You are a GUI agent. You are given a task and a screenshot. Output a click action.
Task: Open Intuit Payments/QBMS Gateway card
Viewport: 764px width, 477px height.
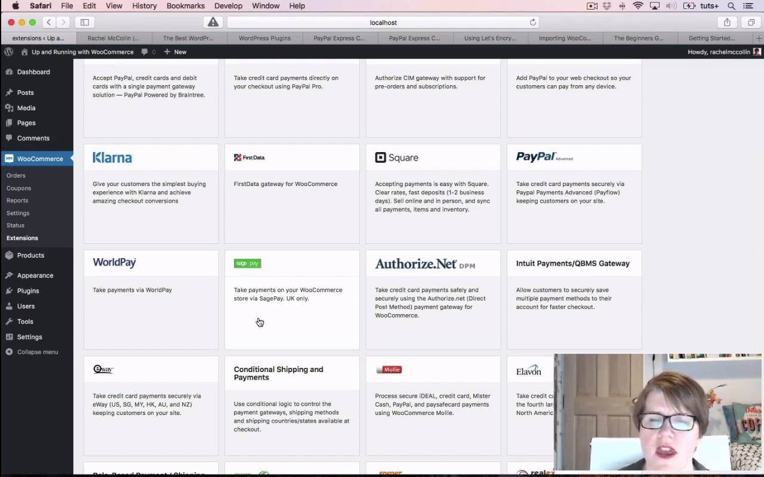[x=574, y=300]
